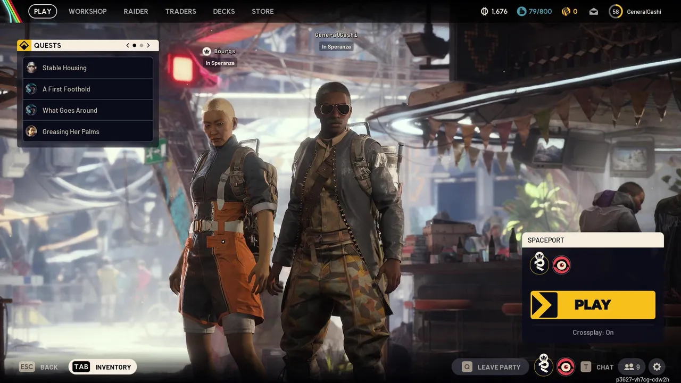The image size is (681, 383).
Task: Select the first quests page dot
Action: coord(134,46)
